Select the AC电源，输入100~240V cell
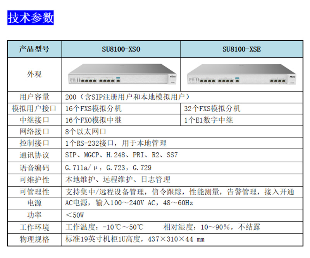The image size is (310, 258). point(182,203)
